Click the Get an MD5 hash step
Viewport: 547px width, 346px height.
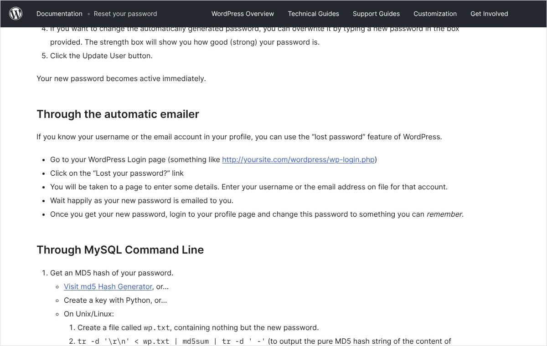pos(112,273)
